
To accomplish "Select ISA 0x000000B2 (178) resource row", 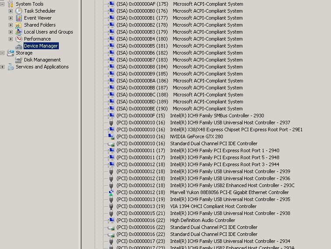I will coord(179,25).
